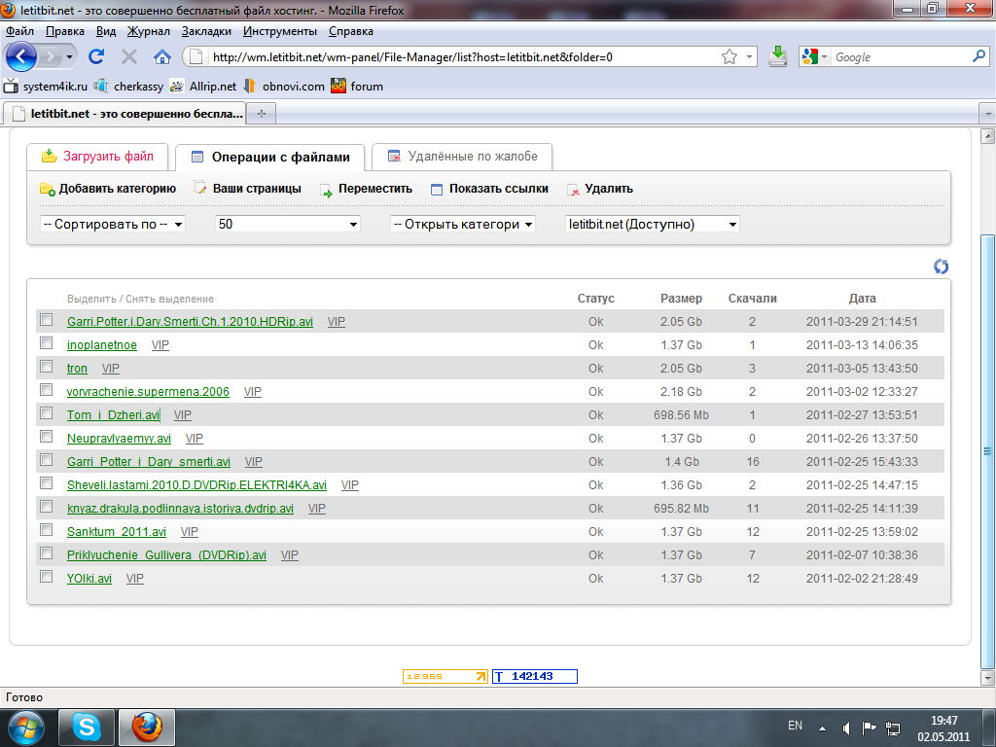
Task: Open the Google search engine selector
Action: click(x=814, y=57)
